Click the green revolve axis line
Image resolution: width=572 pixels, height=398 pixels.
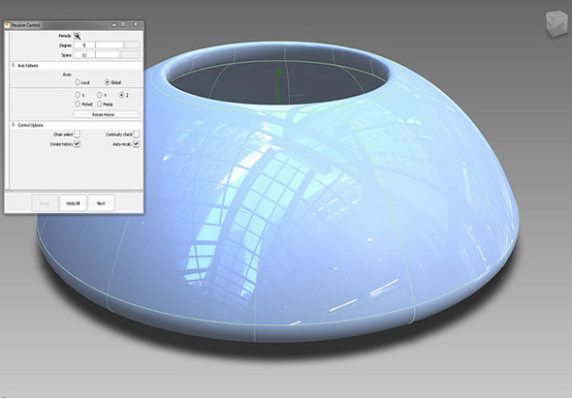[277, 86]
